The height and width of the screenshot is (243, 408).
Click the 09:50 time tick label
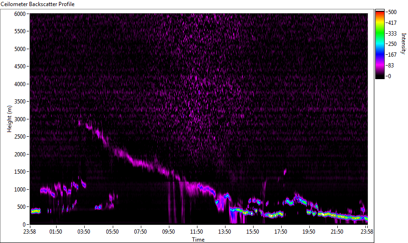168,232
